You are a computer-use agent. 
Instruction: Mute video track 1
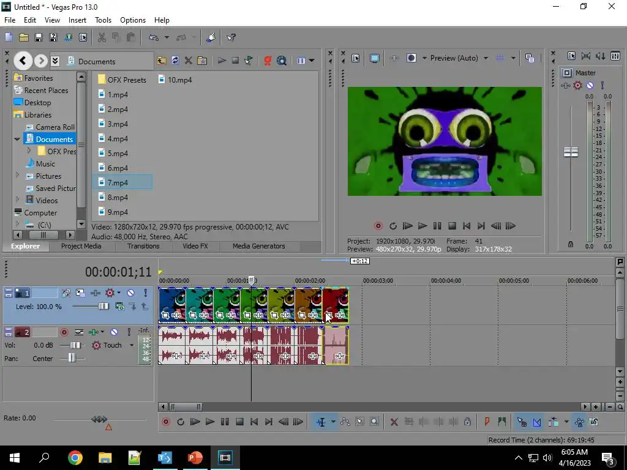click(x=131, y=293)
